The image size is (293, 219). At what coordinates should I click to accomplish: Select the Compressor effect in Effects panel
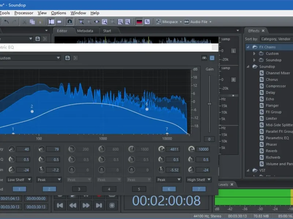(x=275, y=86)
